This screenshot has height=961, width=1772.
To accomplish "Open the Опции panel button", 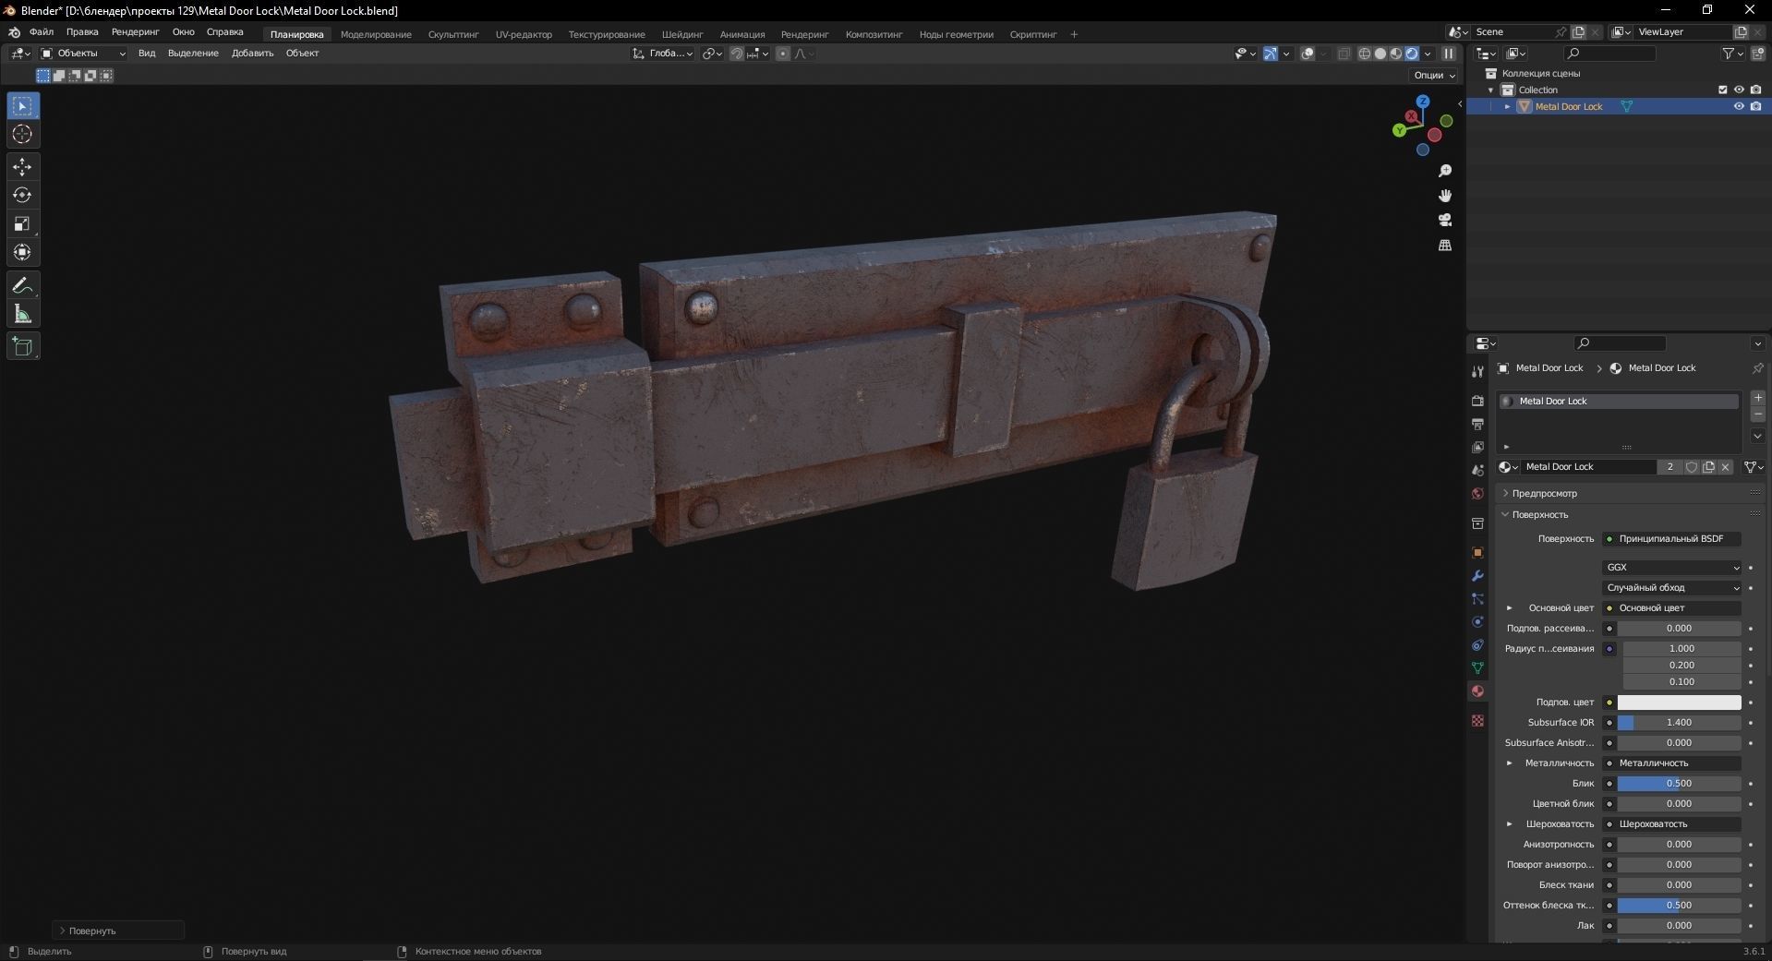I will click(1430, 75).
